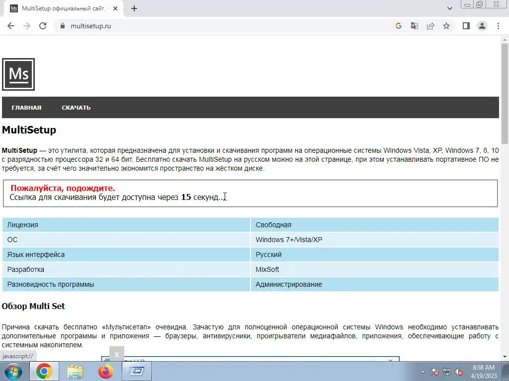The image size is (509, 381).
Task: Open the clock showing 8:58 AM
Action: 484,372
